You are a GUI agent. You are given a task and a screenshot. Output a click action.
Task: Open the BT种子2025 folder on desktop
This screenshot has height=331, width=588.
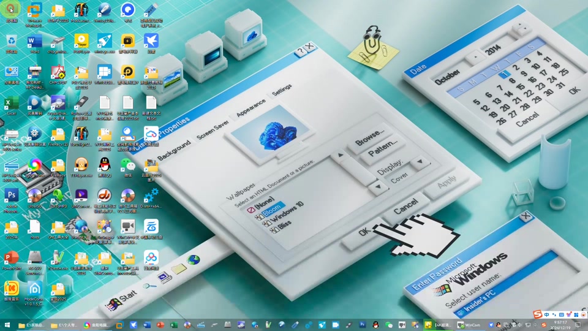58,13
